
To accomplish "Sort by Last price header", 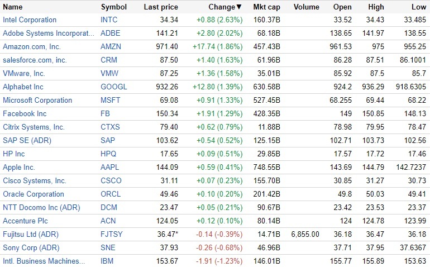I will tap(161, 7).
